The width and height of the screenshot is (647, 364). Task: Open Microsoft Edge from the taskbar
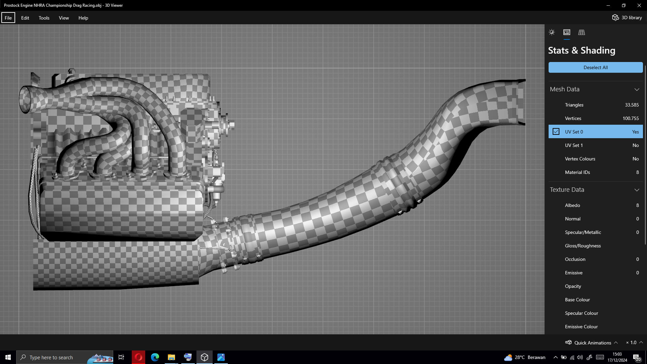(x=155, y=357)
